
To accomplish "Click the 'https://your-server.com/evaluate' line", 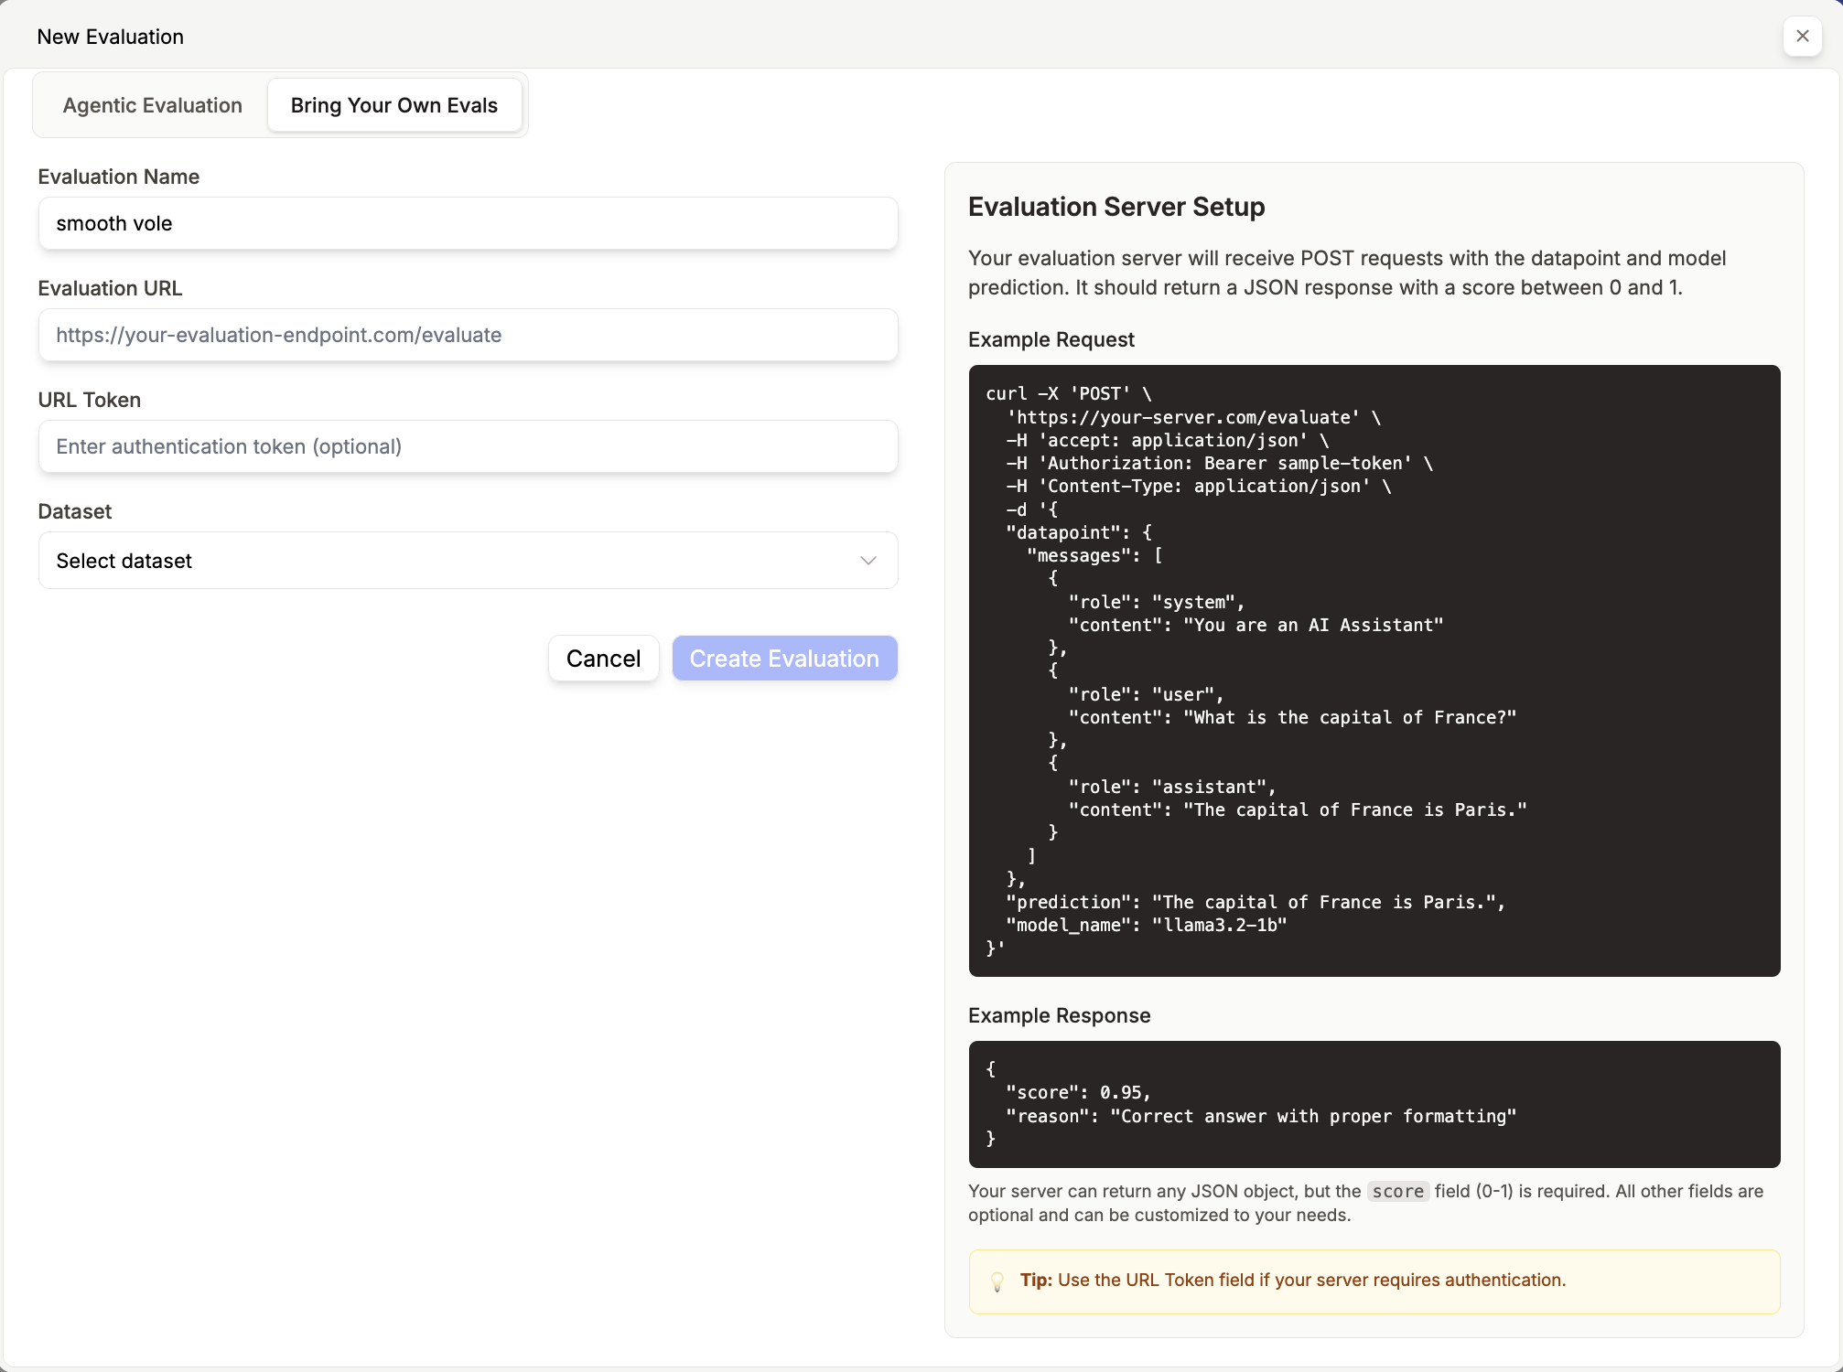I will click(1193, 417).
